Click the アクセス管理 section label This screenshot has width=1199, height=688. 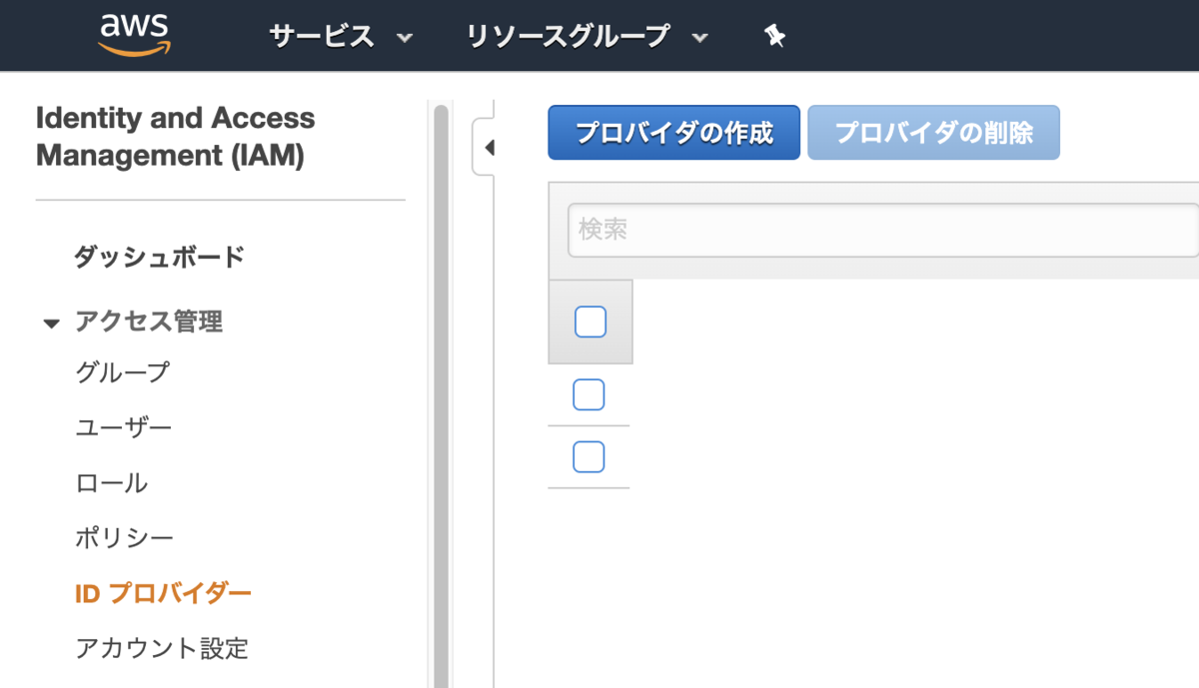pos(149,322)
